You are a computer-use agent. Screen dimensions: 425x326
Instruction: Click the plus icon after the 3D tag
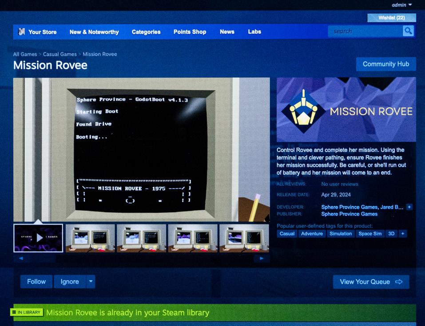click(403, 234)
